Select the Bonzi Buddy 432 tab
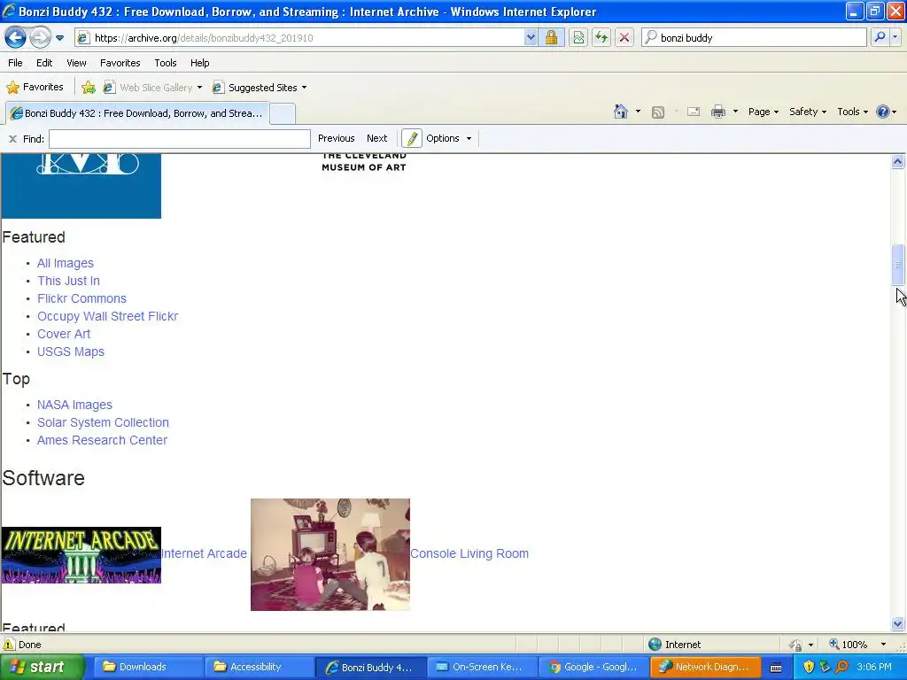This screenshot has height=680, width=907. [x=137, y=113]
